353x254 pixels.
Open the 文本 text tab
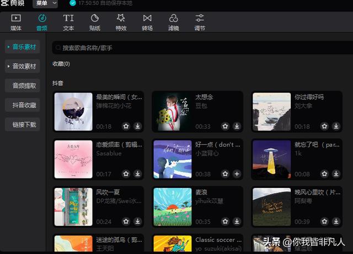(68, 22)
